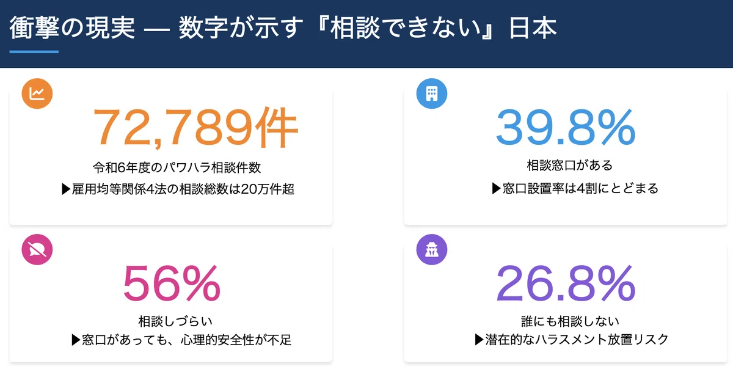Select the 72,789件 statistic number

[195, 130]
